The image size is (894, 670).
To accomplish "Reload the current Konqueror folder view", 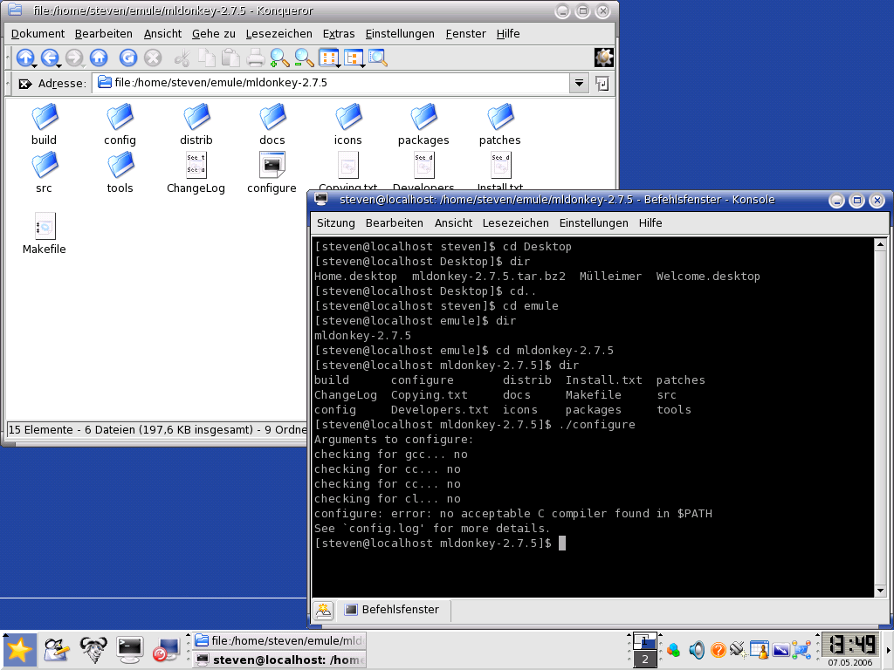I will click(x=128, y=58).
